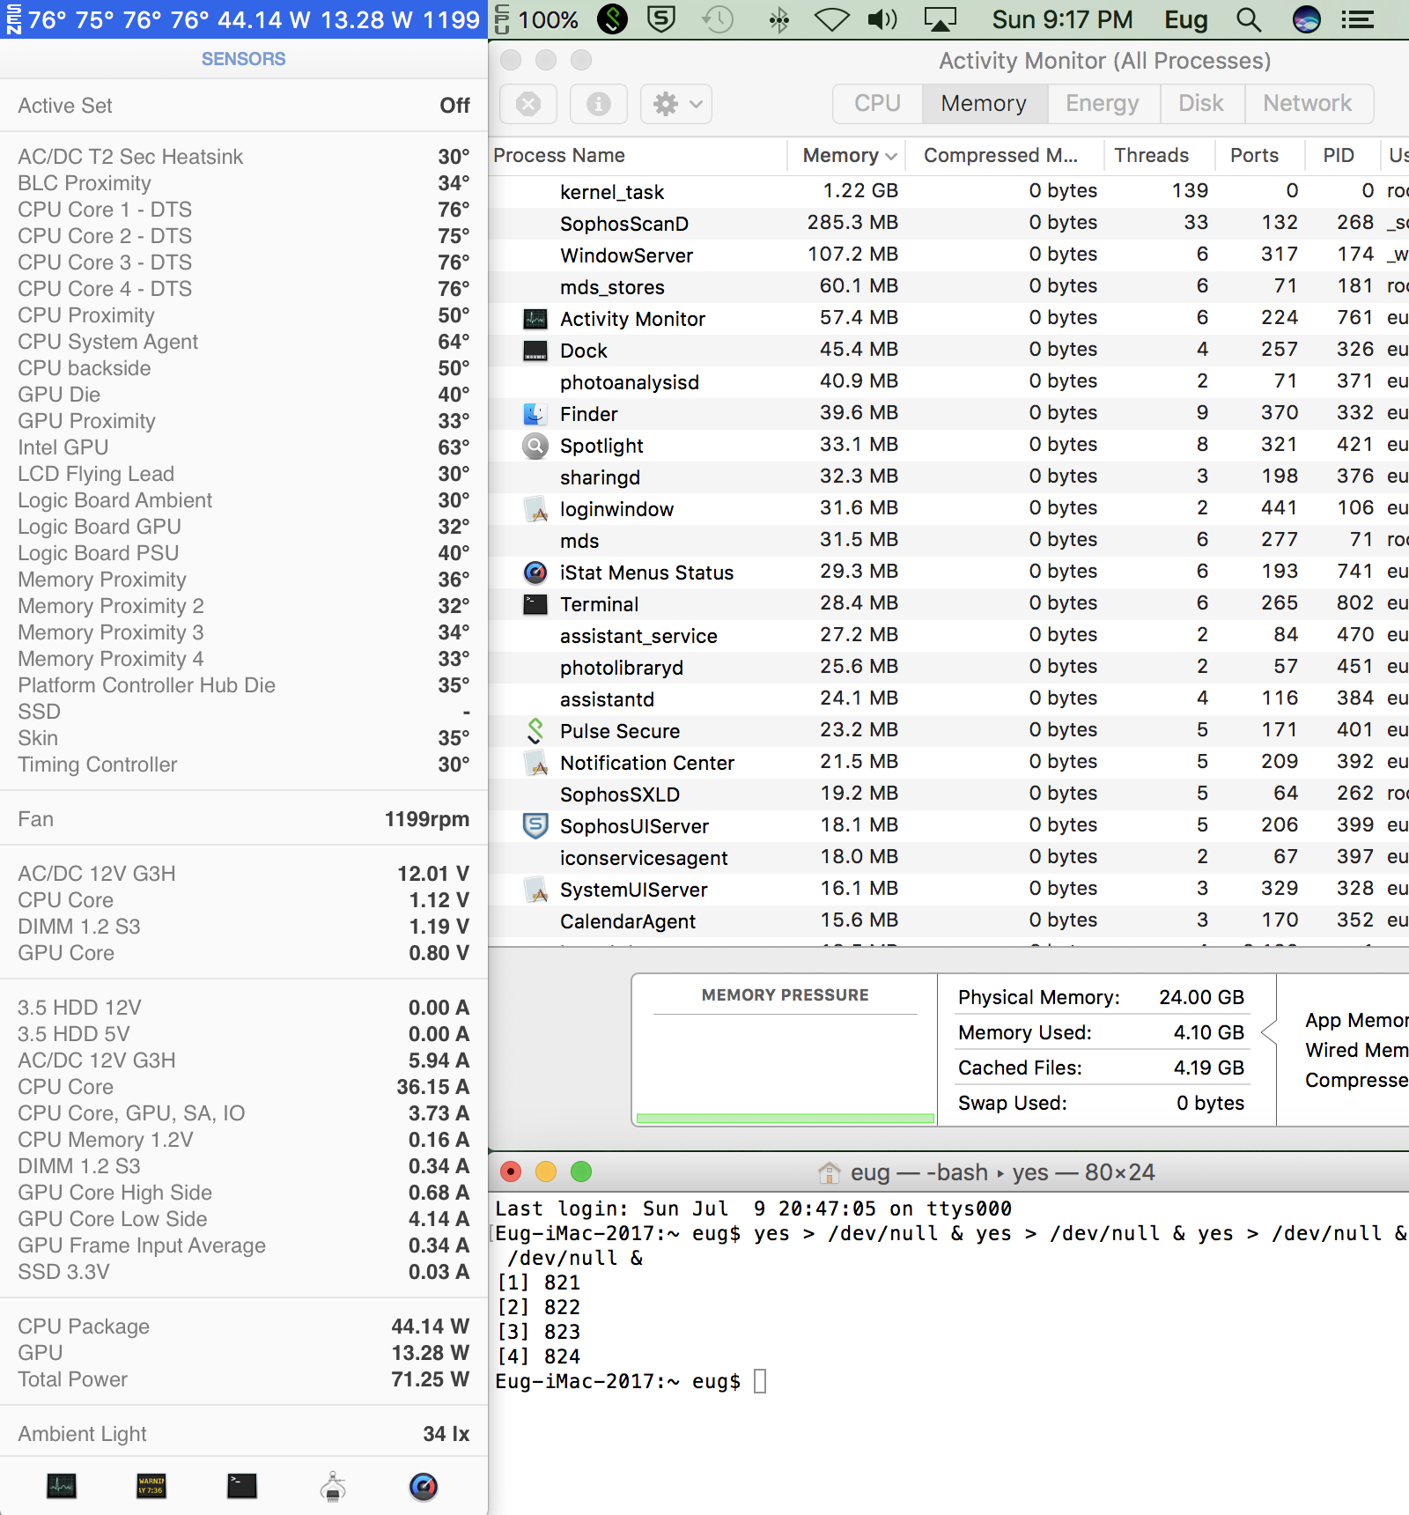Click the Fan 1199rpm sensor row
This screenshot has width=1409, height=1515.
244,819
